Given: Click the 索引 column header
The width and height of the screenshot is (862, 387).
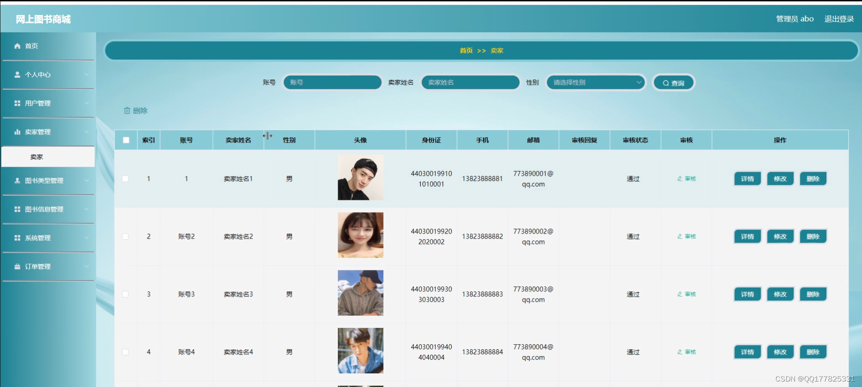Looking at the screenshot, I should pos(149,140).
